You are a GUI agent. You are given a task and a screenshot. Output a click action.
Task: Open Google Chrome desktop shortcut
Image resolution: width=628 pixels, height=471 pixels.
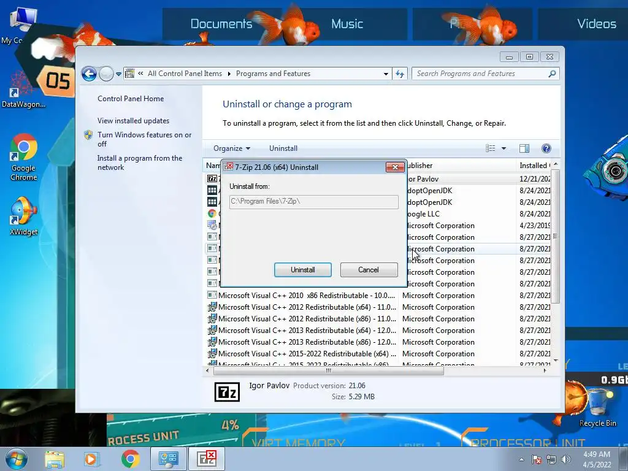point(24,158)
